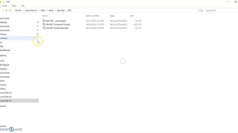Click the 2020 breadcrumb segment
Screen dimensions: 238x133
click(43, 10)
